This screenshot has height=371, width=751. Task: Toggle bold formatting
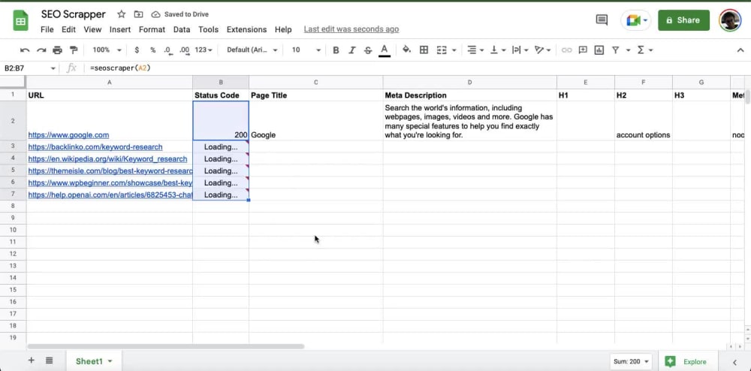tap(336, 50)
